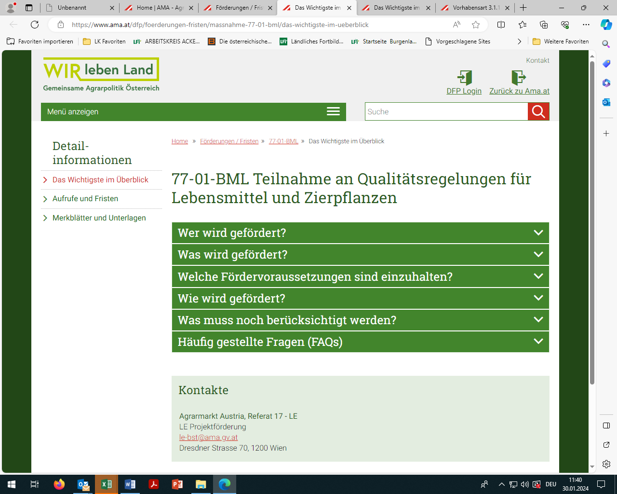Image resolution: width=617 pixels, height=494 pixels.
Task: Switch to the 'Vorhabensart 3.1.1' tab
Action: click(x=475, y=8)
